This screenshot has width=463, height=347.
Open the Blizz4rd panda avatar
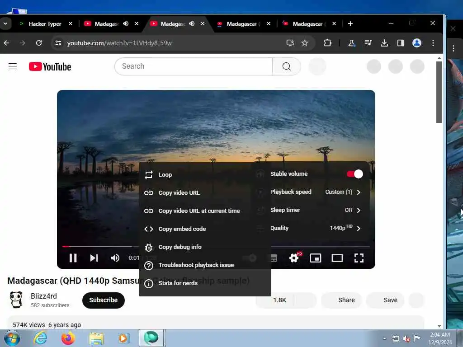click(x=16, y=300)
